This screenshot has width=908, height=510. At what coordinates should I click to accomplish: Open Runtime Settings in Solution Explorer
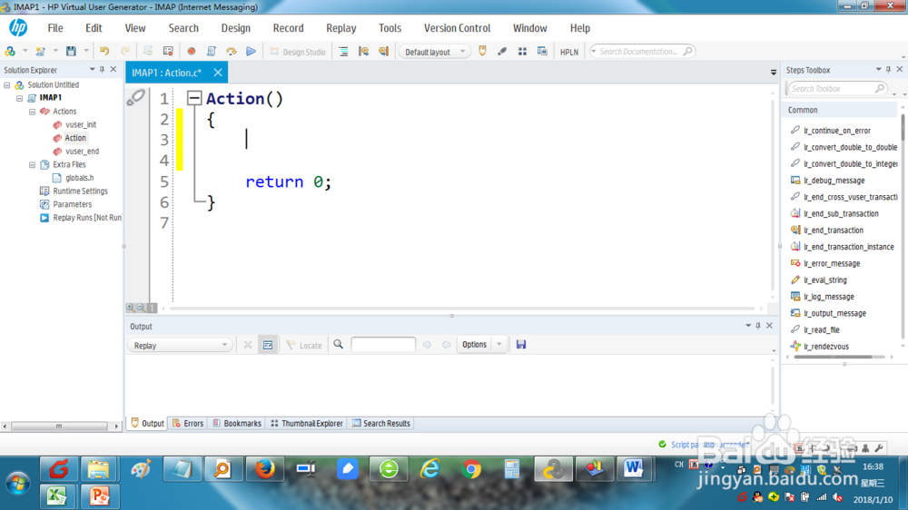tap(80, 191)
